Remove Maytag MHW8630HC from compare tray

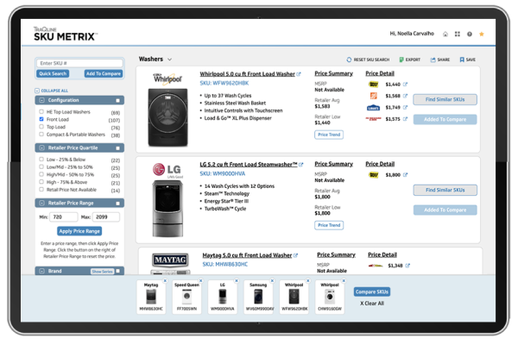(165, 280)
